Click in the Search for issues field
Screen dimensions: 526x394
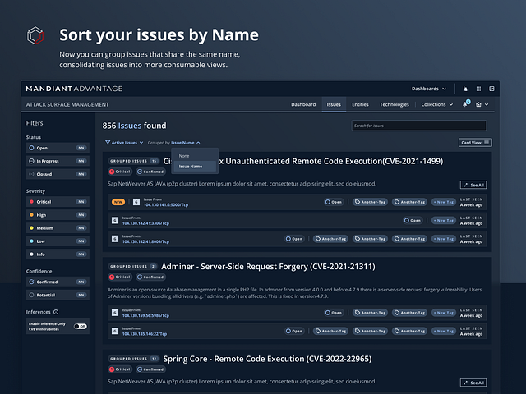point(418,126)
